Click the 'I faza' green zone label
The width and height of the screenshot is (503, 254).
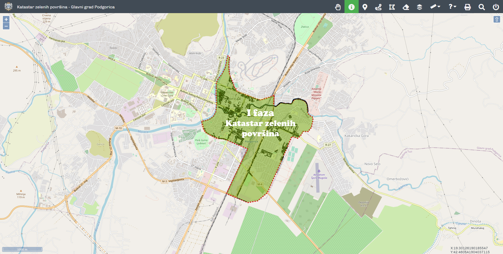tap(260, 113)
